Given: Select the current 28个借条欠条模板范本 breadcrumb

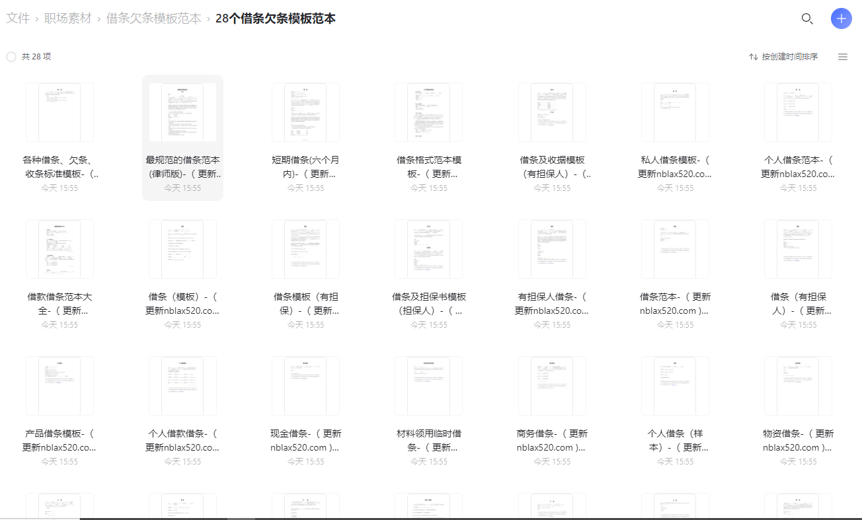Looking at the screenshot, I should click(276, 19).
